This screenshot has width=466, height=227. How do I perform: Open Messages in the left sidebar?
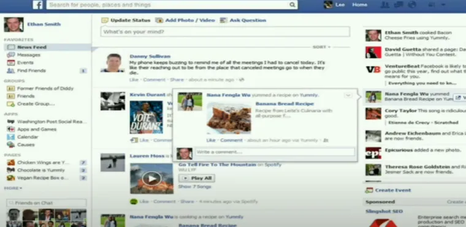click(x=29, y=55)
